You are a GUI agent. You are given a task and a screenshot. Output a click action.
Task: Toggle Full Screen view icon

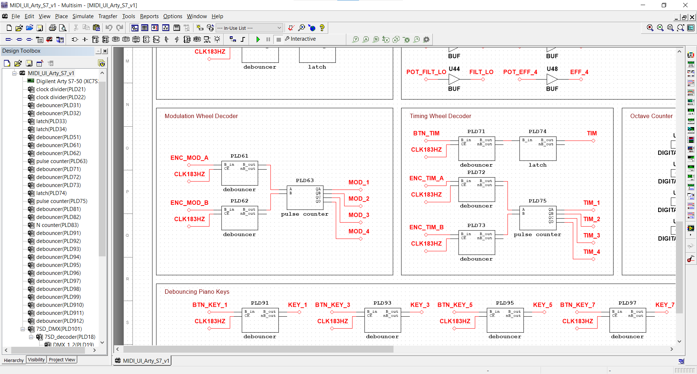(691, 28)
